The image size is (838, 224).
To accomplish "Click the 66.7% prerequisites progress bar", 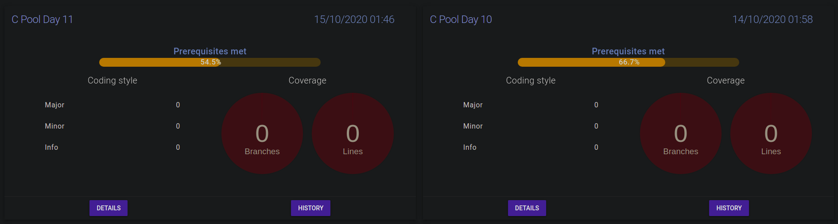I will pos(628,62).
